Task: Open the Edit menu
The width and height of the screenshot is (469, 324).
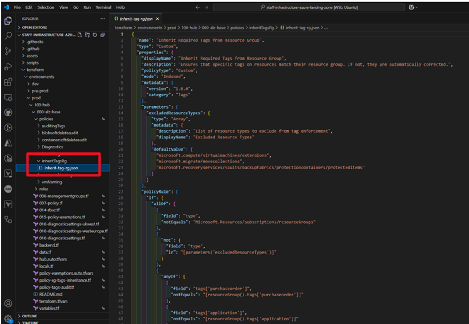Action: 29,7
